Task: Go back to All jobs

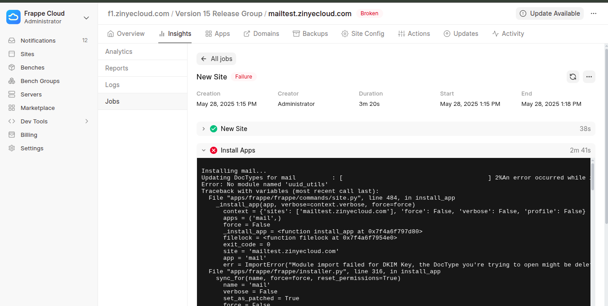Action: (x=216, y=59)
